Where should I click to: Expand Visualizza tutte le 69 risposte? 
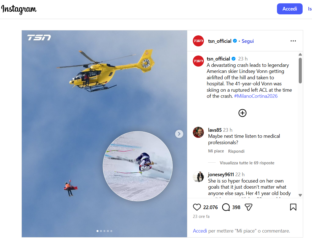coord(247,163)
